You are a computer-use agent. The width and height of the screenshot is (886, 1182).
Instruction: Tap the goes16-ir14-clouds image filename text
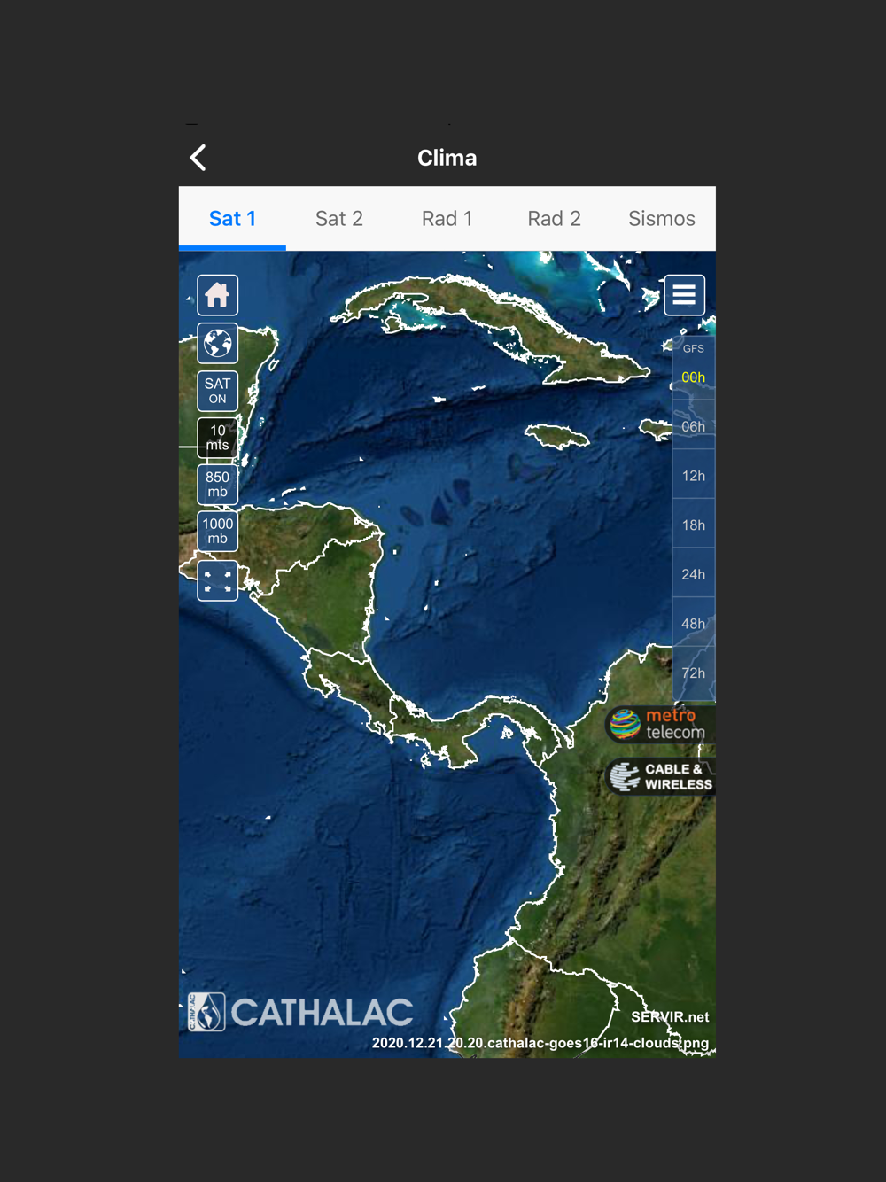[540, 1043]
